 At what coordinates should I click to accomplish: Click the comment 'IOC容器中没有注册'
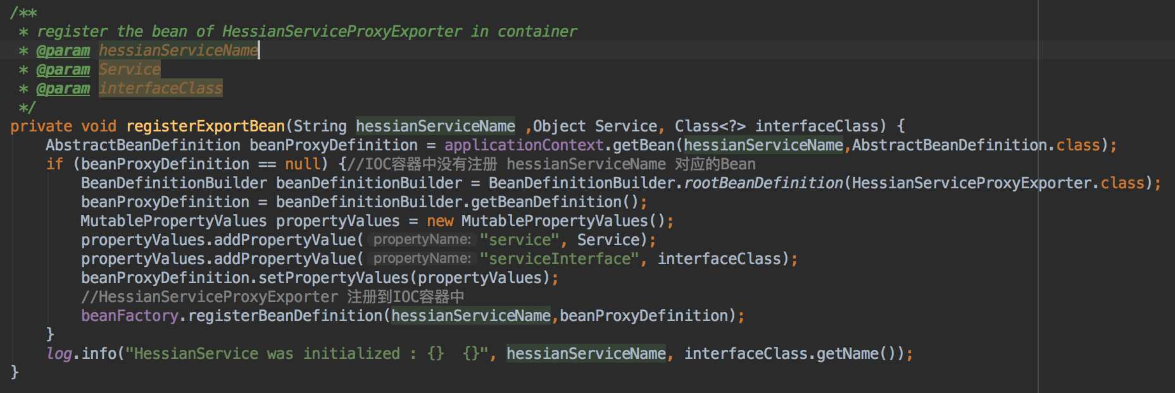[x=422, y=164]
